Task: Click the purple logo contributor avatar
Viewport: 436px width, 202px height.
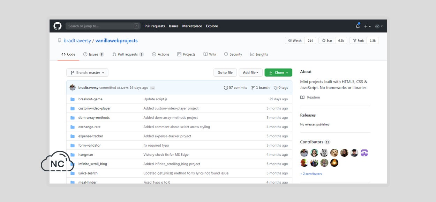Action: point(364,153)
